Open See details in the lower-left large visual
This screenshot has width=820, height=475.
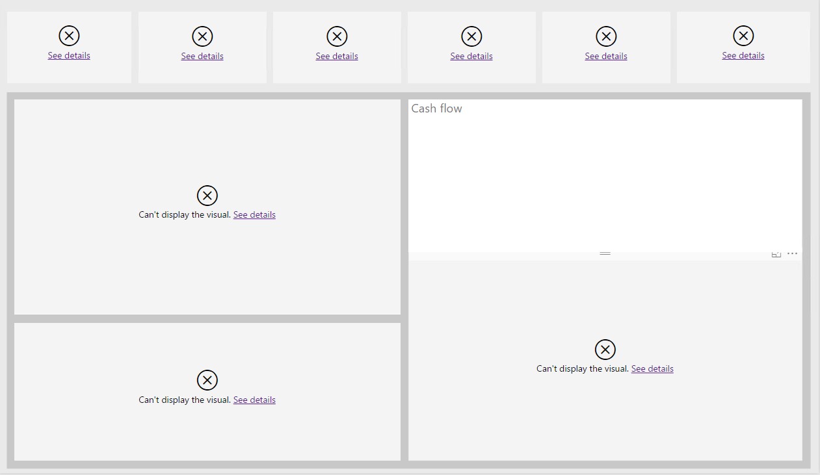coord(254,400)
